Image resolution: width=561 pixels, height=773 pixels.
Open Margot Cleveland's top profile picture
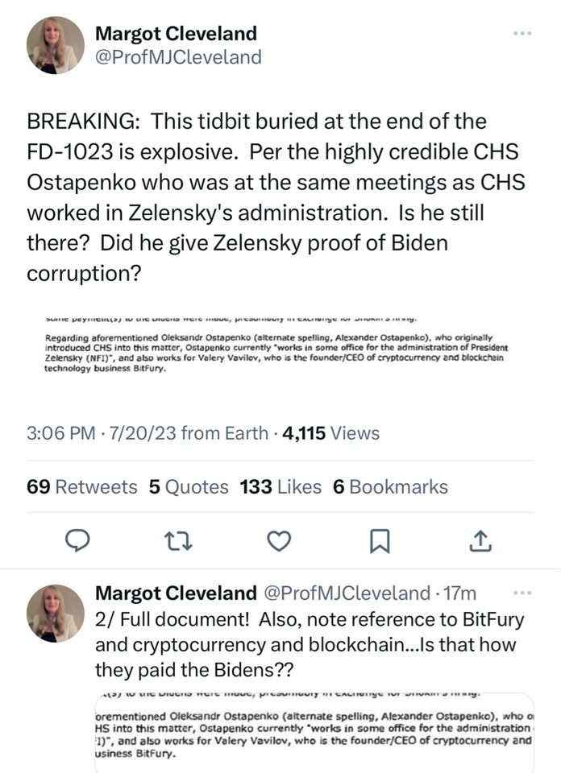tap(56, 45)
